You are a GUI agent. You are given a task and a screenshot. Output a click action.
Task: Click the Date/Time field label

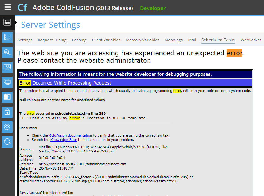tap(28, 168)
